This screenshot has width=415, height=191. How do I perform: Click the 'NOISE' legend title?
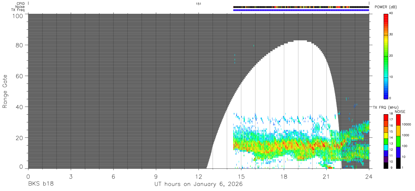click(x=400, y=112)
